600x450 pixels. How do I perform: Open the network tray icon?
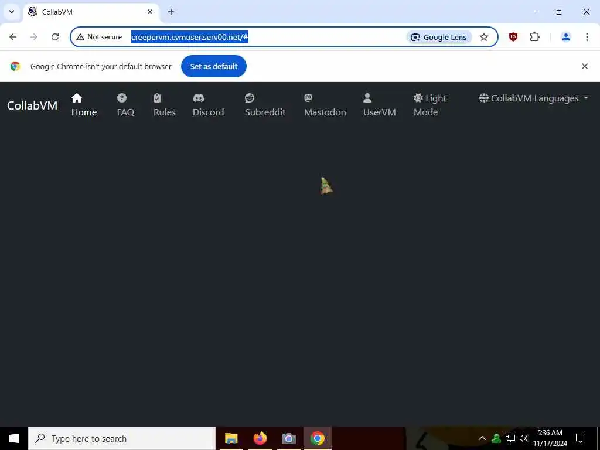pos(510,438)
